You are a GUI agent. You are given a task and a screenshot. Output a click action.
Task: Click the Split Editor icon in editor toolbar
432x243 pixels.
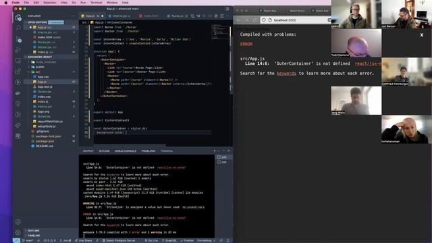(222, 16)
